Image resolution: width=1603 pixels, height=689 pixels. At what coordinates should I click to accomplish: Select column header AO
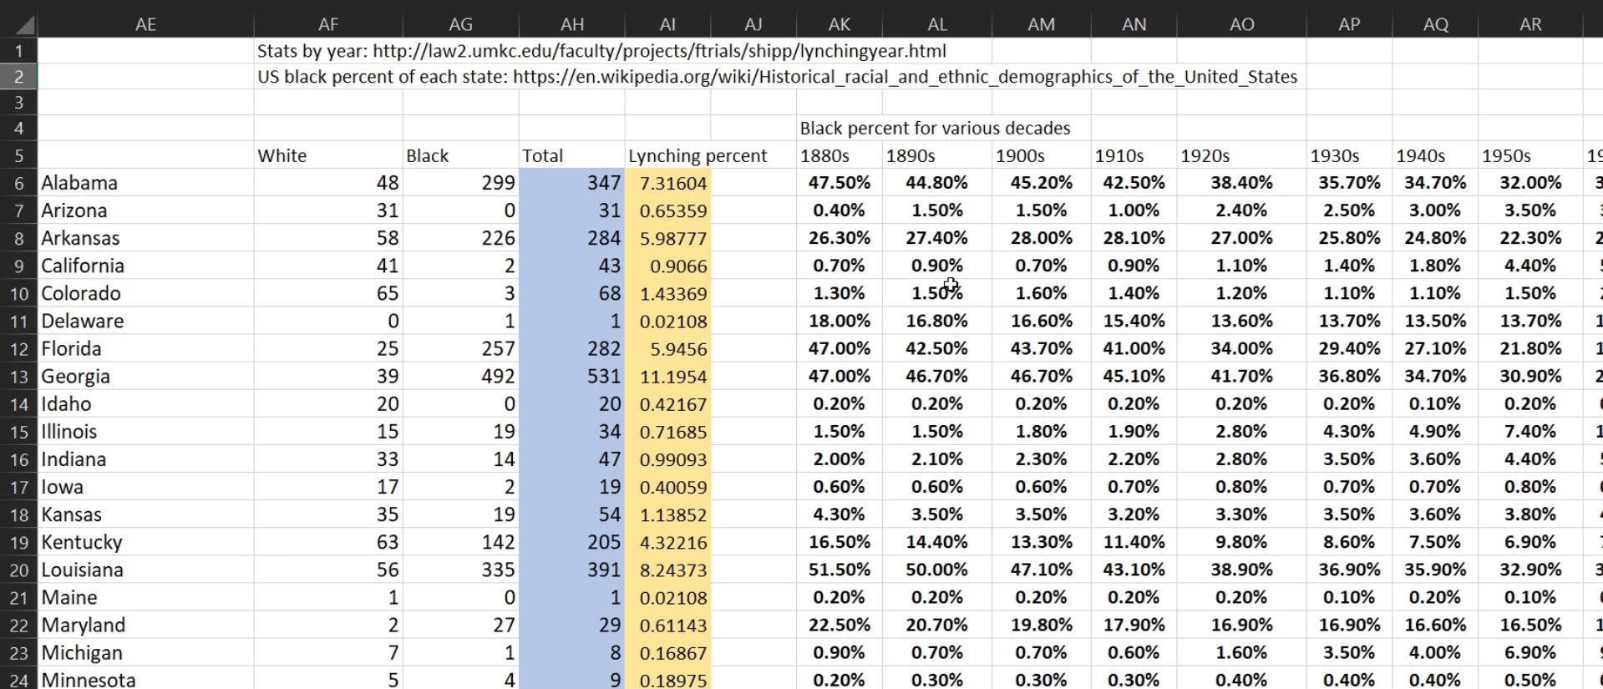(1241, 24)
